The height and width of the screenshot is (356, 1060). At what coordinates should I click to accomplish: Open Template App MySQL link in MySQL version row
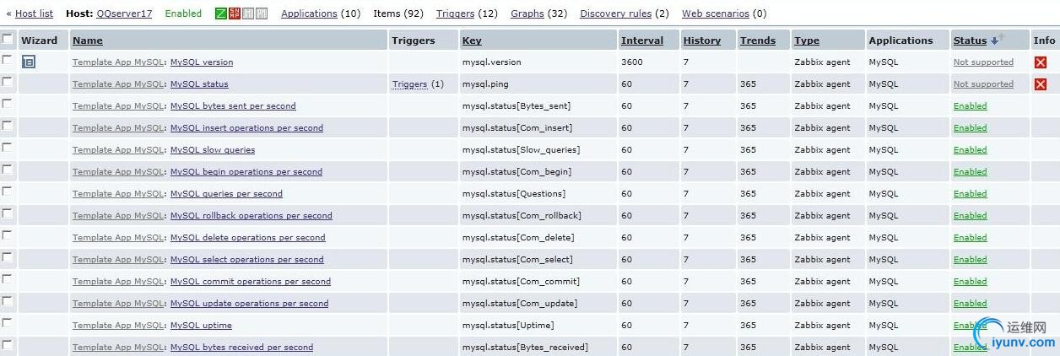point(118,62)
